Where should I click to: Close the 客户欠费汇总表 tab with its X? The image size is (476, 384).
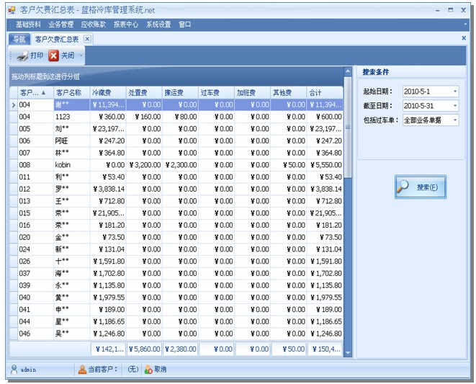click(87, 39)
